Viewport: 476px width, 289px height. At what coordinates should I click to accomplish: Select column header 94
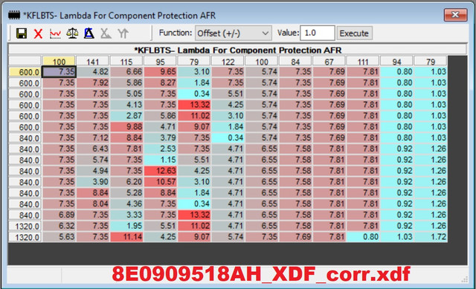pos(396,62)
